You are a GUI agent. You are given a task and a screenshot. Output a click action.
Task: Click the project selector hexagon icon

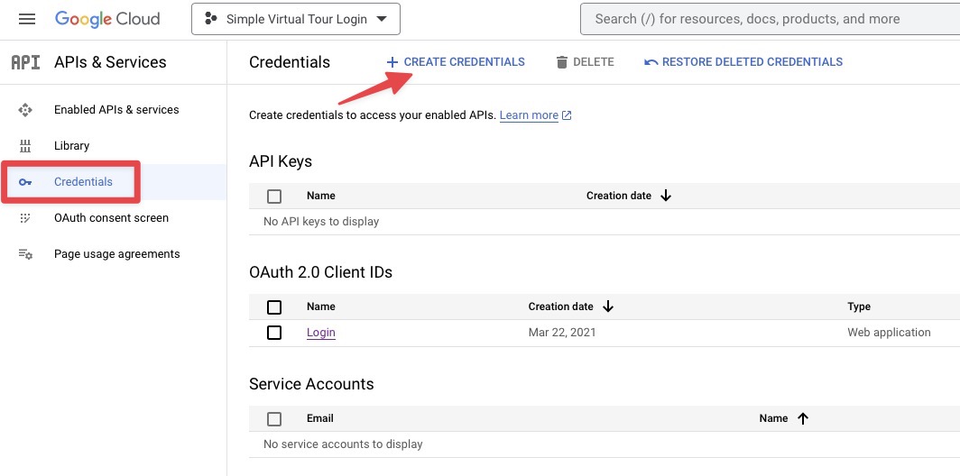tap(211, 19)
